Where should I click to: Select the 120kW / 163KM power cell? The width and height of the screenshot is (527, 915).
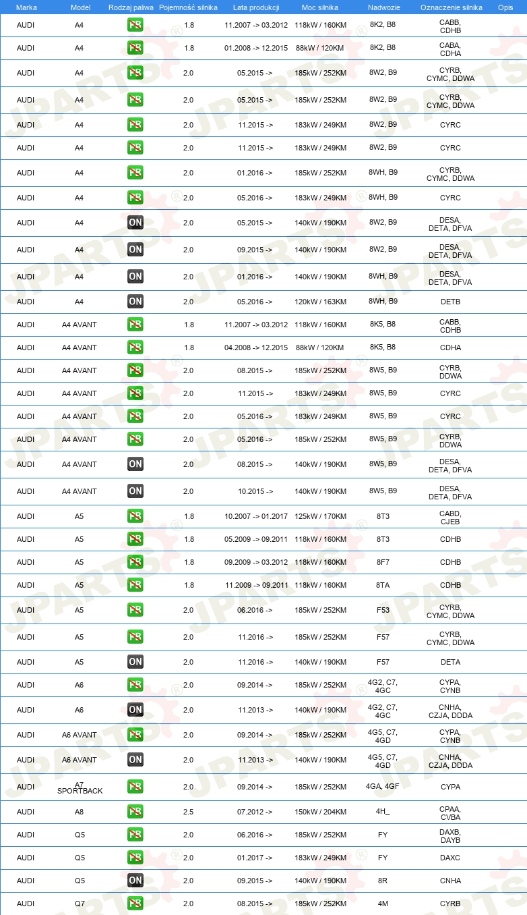tap(321, 302)
